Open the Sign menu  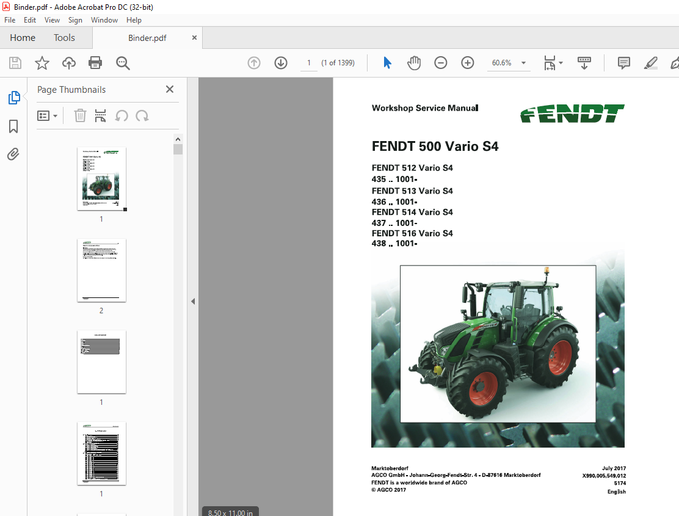coord(75,20)
